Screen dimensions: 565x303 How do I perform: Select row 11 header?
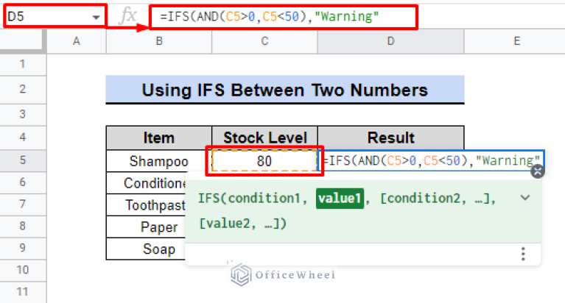pyautogui.click(x=23, y=293)
